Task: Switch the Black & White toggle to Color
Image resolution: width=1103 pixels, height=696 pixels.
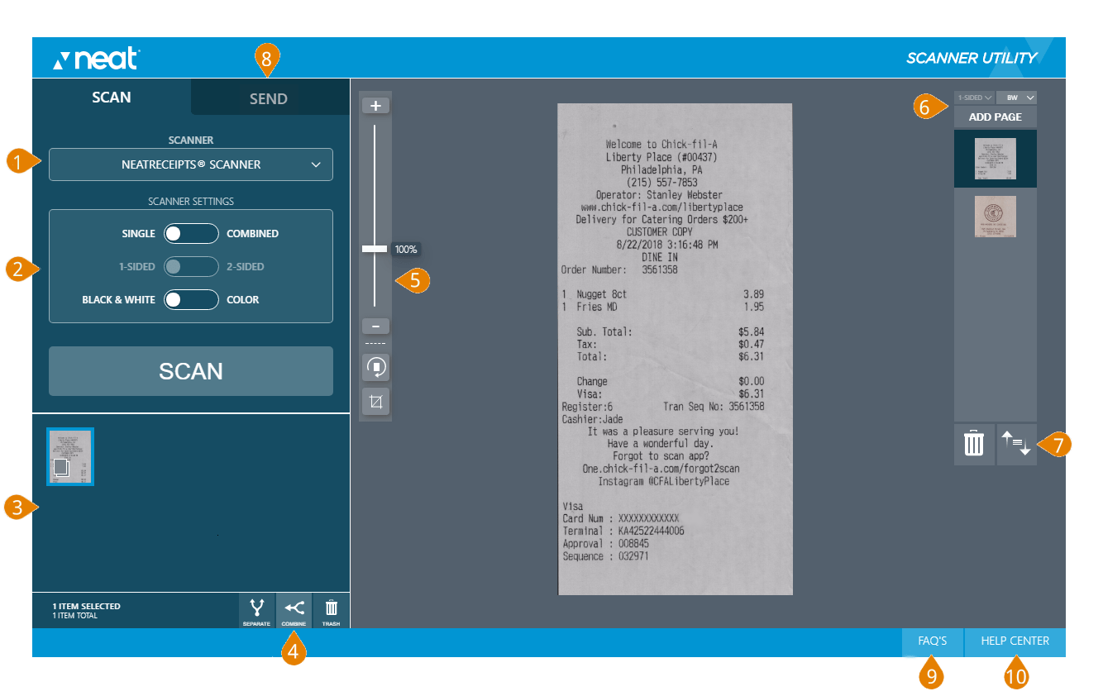Action: [x=191, y=299]
